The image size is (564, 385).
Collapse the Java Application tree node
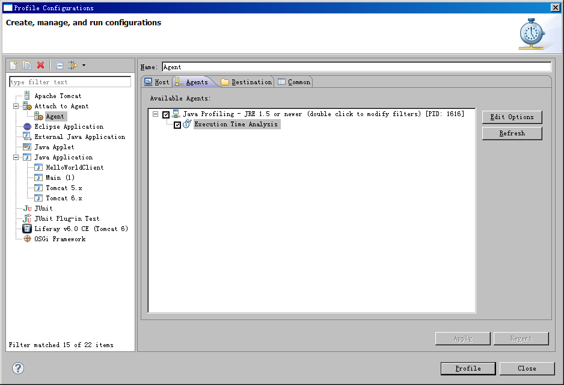[16, 157]
